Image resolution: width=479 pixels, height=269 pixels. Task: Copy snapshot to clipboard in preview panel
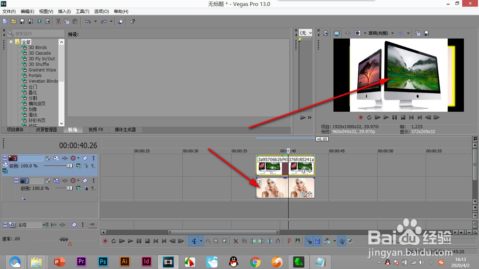tap(418, 33)
